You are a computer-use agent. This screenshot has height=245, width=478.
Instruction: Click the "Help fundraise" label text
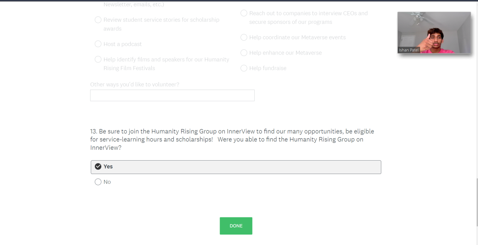point(268,68)
